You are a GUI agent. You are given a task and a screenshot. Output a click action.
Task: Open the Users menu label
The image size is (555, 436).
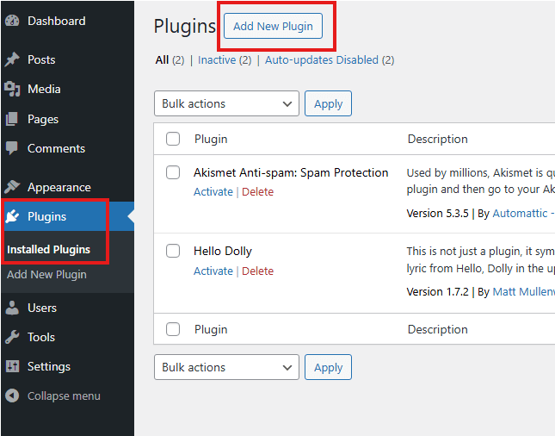[x=42, y=308]
